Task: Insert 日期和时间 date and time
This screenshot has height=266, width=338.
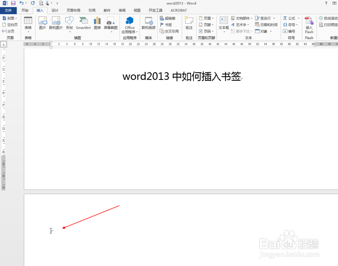Action: point(266,25)
